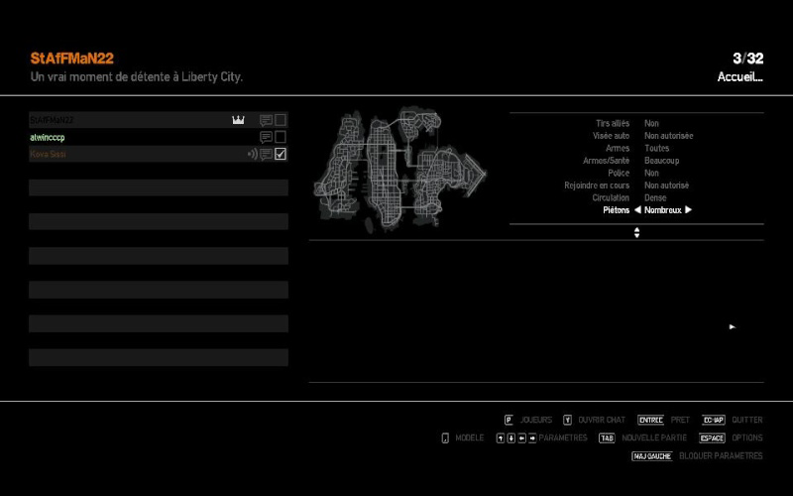Click the QUITTER label
This screenshot has height=496, width=793.
pyautogui.click(x=747, y=420)
